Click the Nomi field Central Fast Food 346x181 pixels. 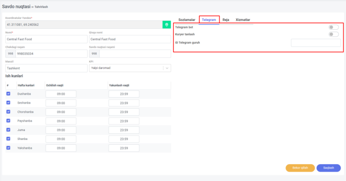[46, 39]
